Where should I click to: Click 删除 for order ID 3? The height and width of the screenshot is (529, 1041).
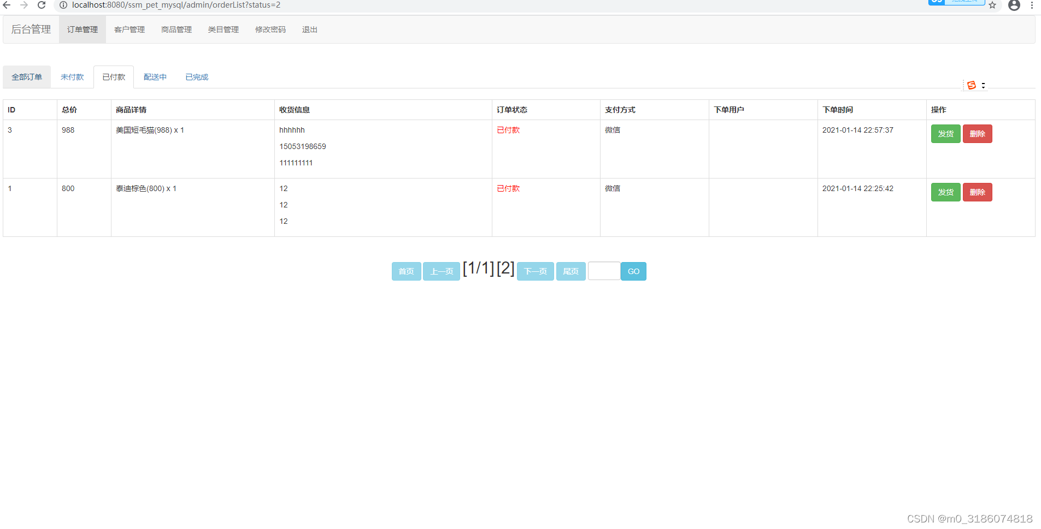[977, 134]
